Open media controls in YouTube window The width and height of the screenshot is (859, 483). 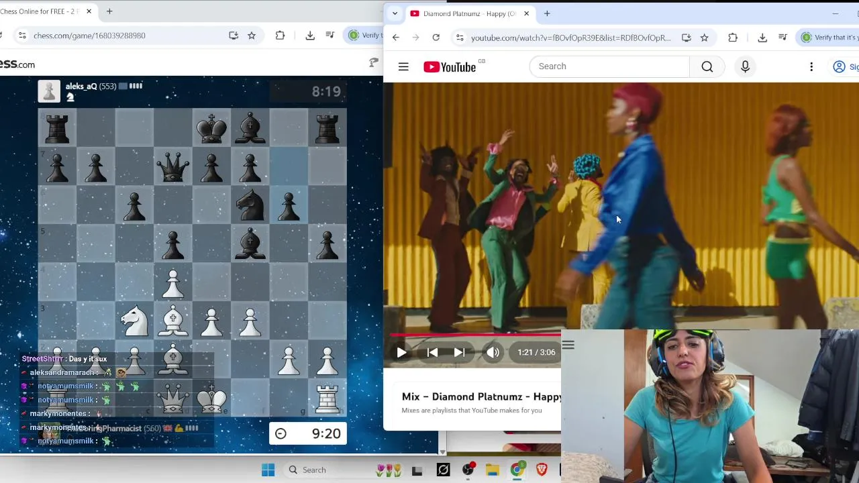point(782,38)
